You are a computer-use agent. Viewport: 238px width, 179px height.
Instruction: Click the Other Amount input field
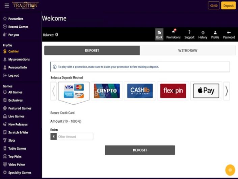75,136
